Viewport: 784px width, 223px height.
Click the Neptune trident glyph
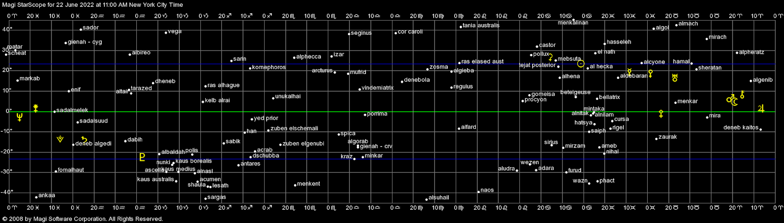20,117
